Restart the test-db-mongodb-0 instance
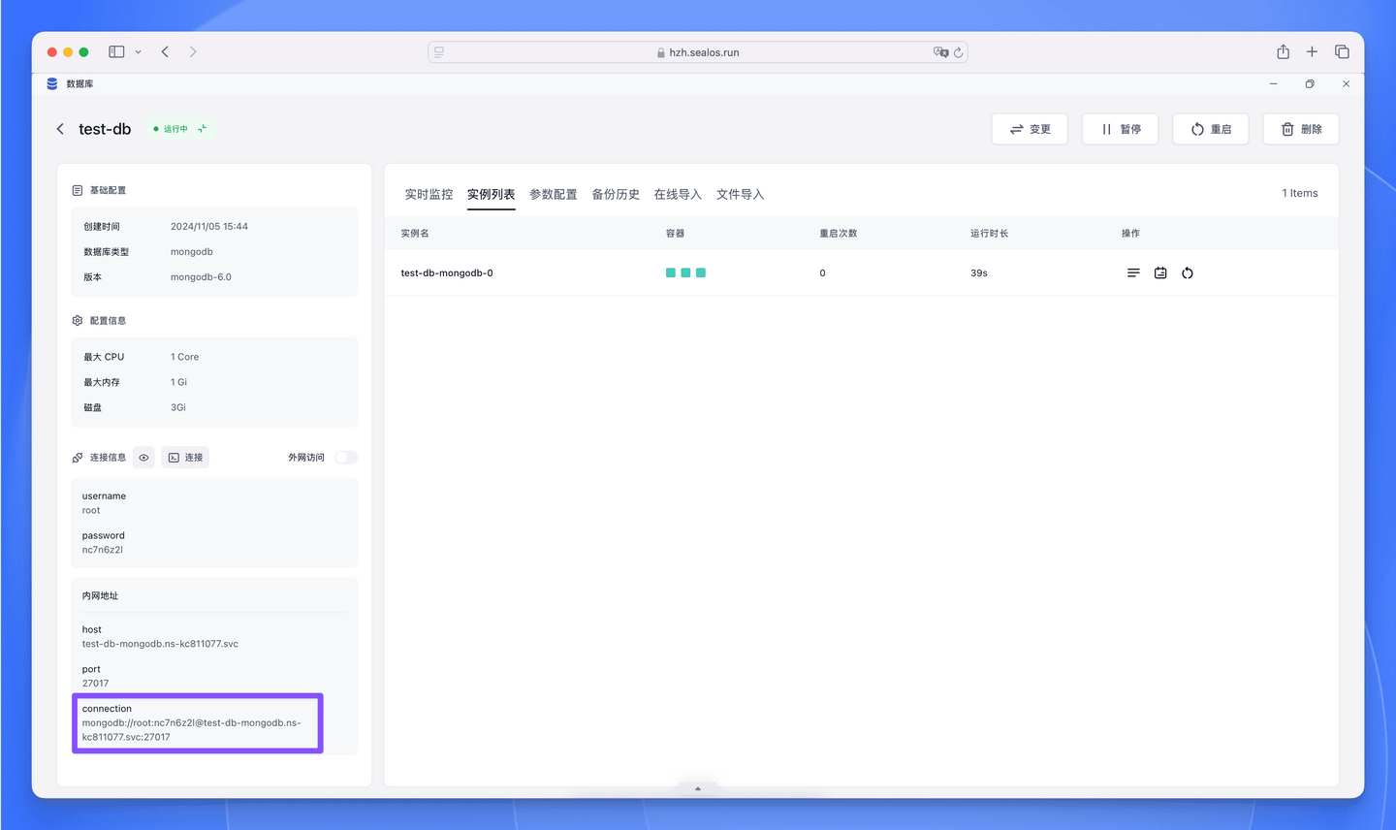Image resolution: width=1396 pixels, height=830 pixels. pyautogui.click(x=1188, y=272)
